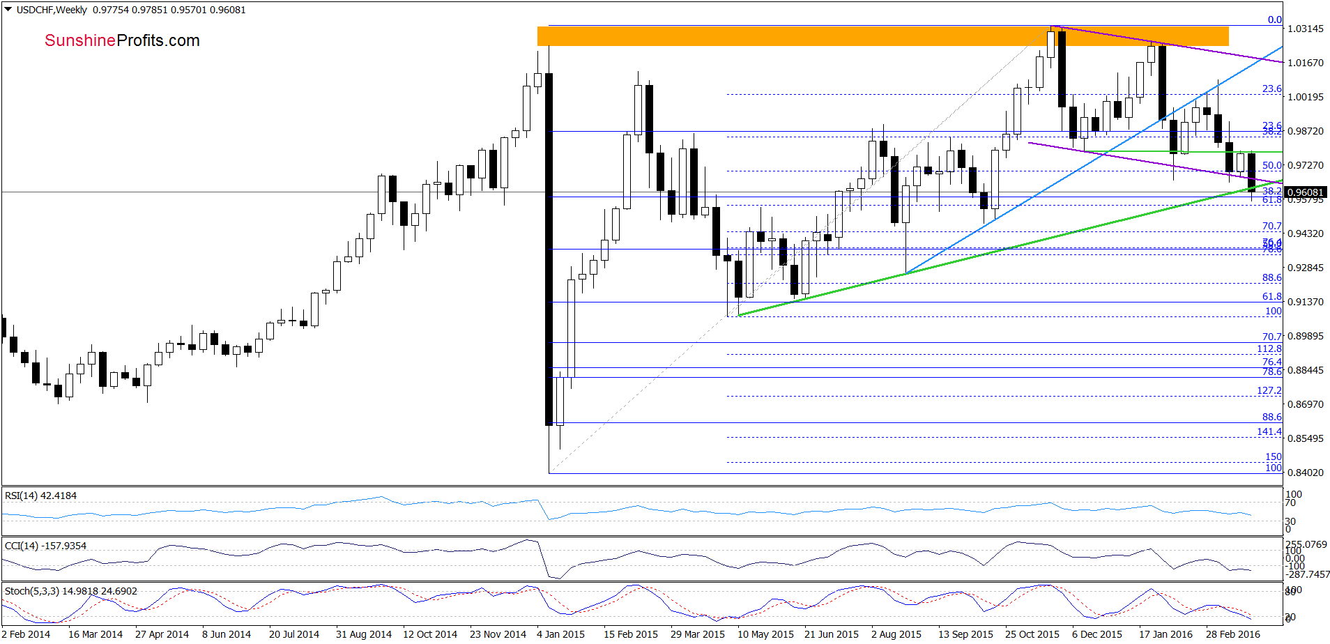Click the CCI scale value 255.0769
The image size is (1330, 644).
(x=1306, y=544)
